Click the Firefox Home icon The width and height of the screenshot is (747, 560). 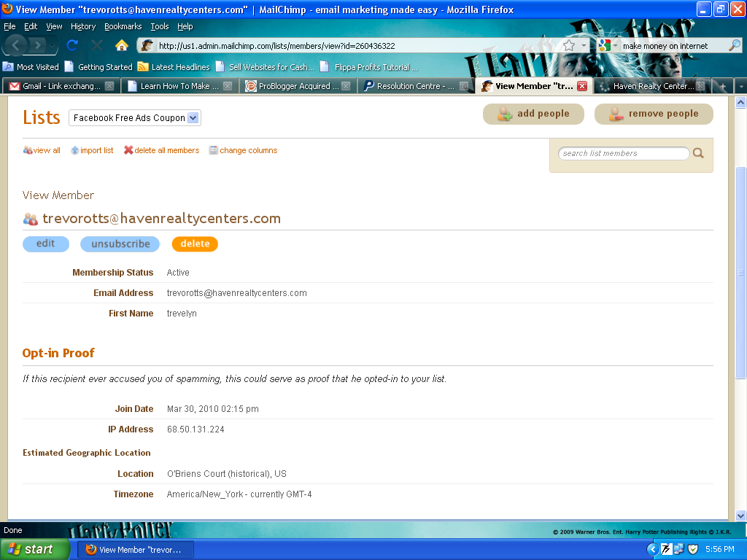click(x=122, y=45)
